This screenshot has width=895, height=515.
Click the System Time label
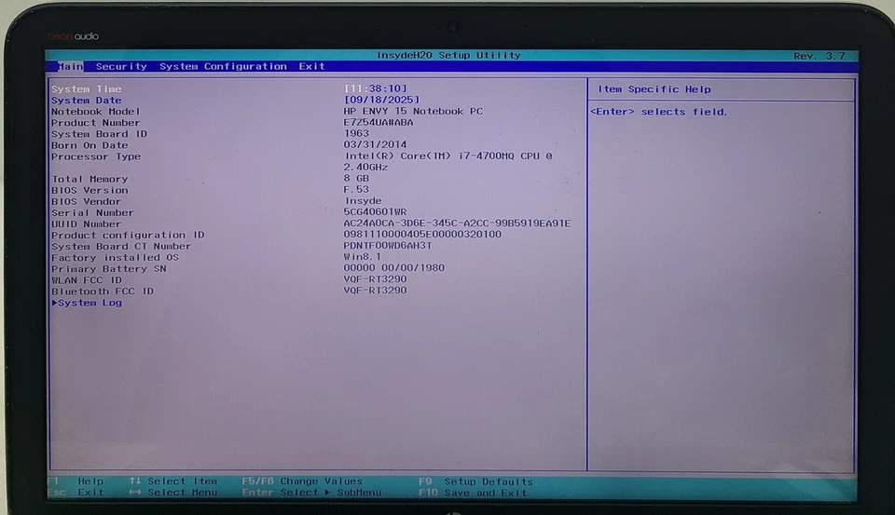(x=86, y=89)
